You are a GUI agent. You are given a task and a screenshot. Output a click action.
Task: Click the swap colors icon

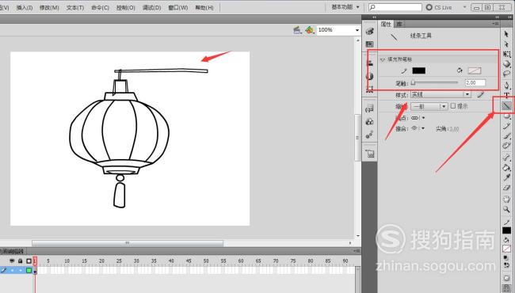pyautogui.click(x=506, y=265)
